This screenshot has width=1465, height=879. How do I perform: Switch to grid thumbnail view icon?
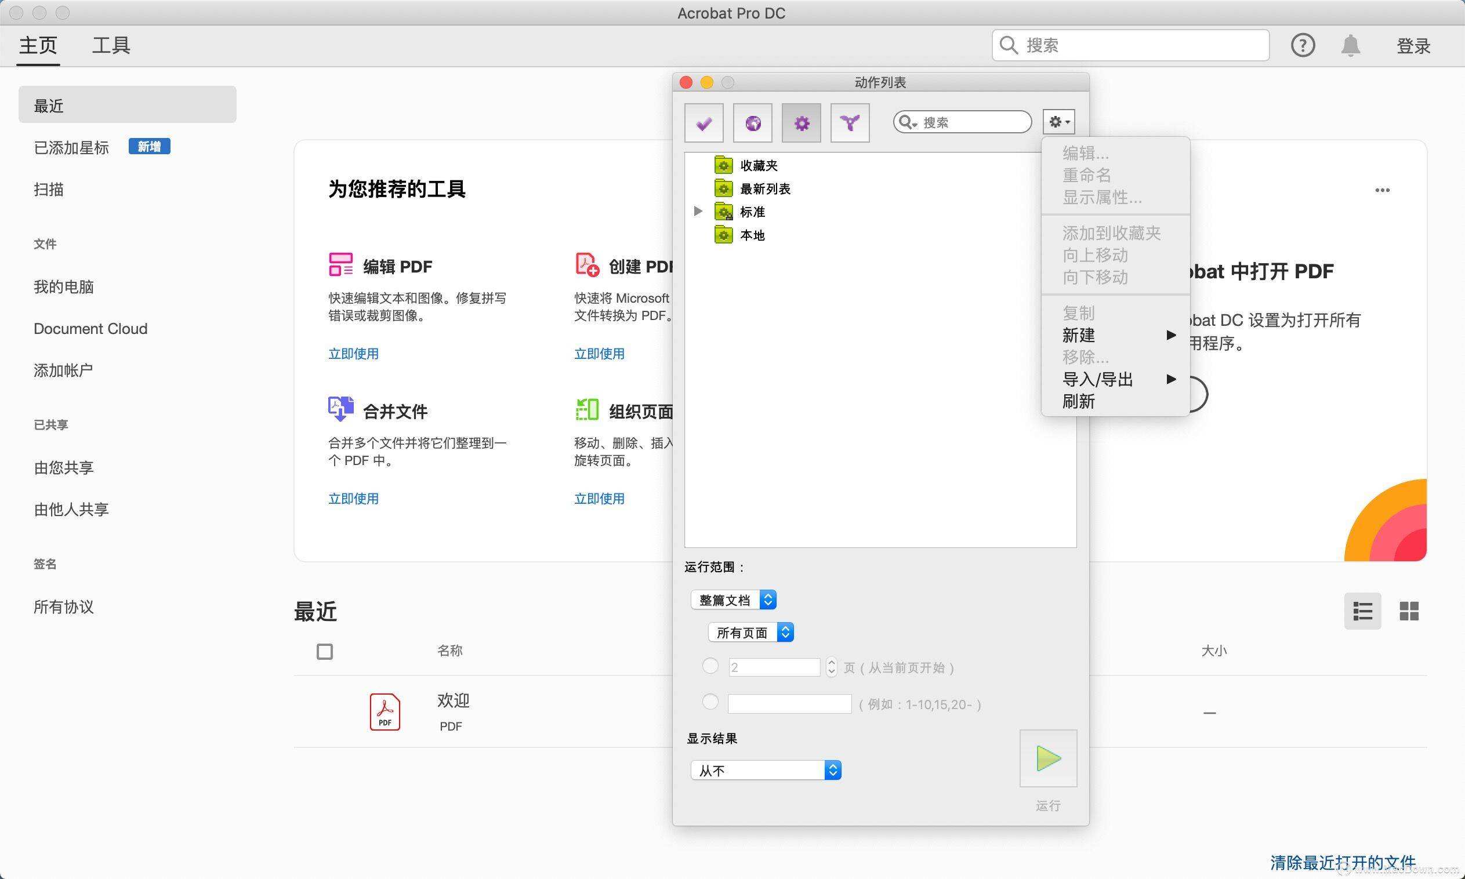[x=1409, y=611]
